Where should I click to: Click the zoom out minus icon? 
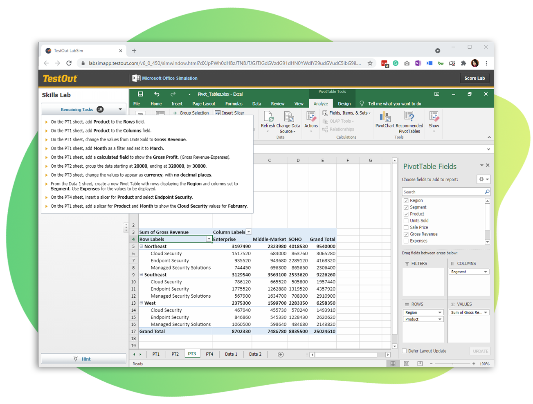431,364
